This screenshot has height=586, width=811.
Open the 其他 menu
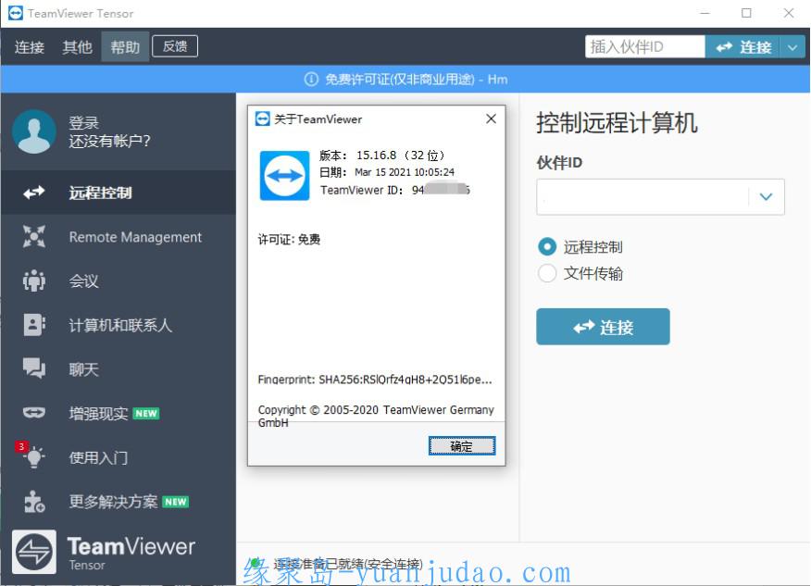pyautogui.click(x=77, y=47)
